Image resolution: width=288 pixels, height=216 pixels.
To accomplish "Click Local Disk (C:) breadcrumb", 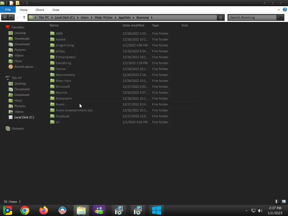I will pyautogui.click(x=65, y=17).
